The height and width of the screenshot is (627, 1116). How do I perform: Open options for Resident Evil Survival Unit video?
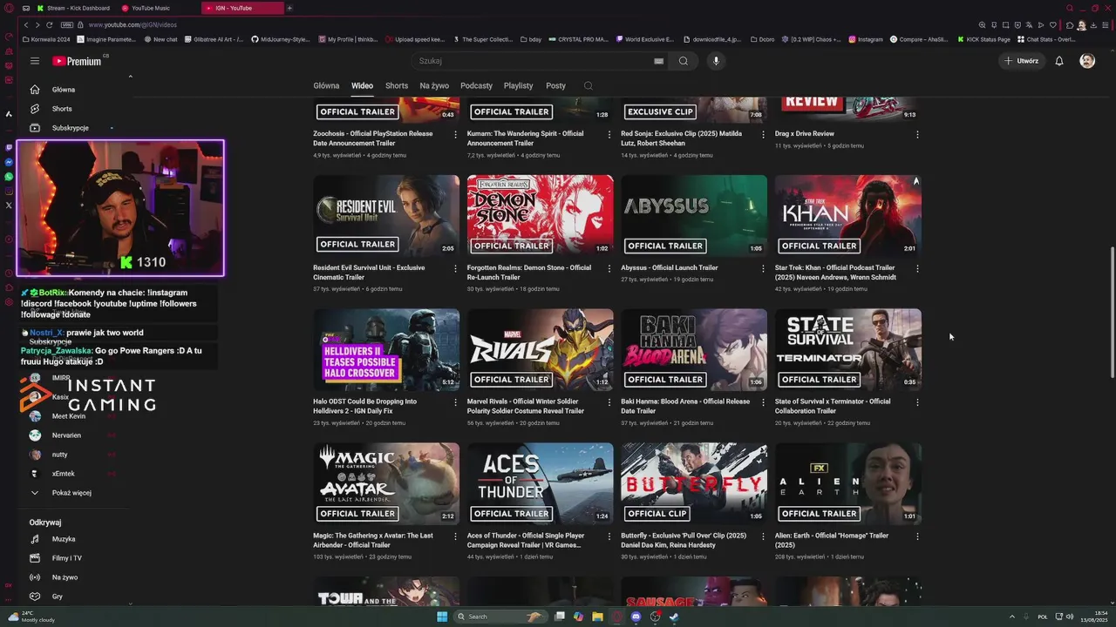[x=455, y=268]
